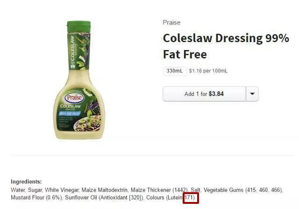Click the Sunflower Oil ingredient text
The width and height of the screenshot is (299, 209).
(81, 198)
